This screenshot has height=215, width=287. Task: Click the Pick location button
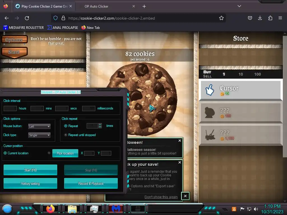tap(65, 153)
